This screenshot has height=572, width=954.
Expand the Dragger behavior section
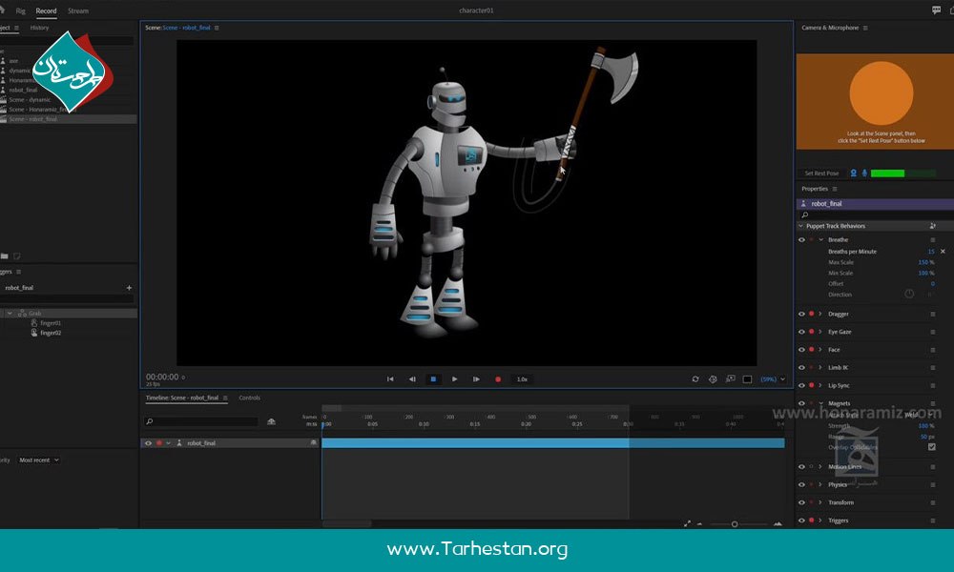pos(820,315)
